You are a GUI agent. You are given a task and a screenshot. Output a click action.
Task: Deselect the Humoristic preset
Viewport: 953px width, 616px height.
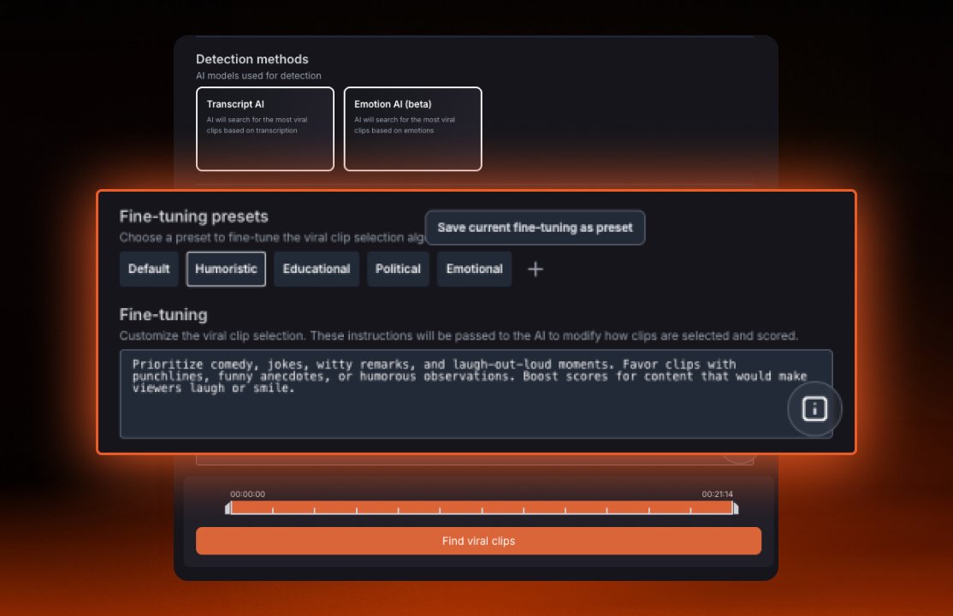point(225,269)
